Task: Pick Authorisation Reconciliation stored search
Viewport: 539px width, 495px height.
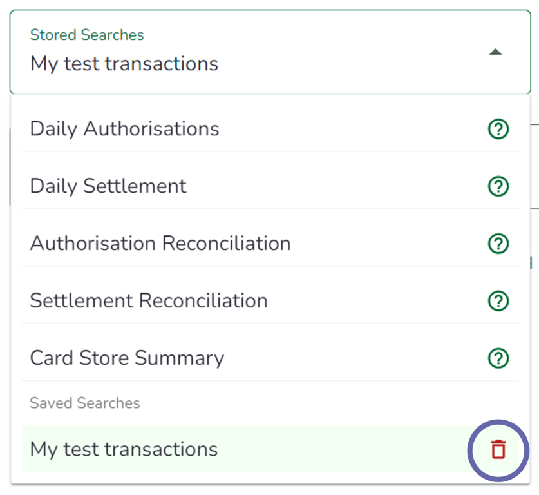Action: click(x=160, y=244)
